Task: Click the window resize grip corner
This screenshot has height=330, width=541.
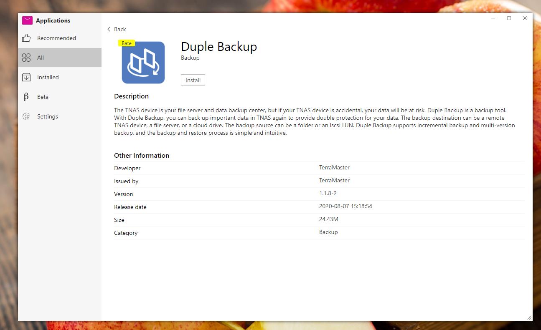Action: click(529, 317)
